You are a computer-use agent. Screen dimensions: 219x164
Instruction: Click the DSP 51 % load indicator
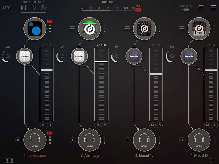(186, 6)
